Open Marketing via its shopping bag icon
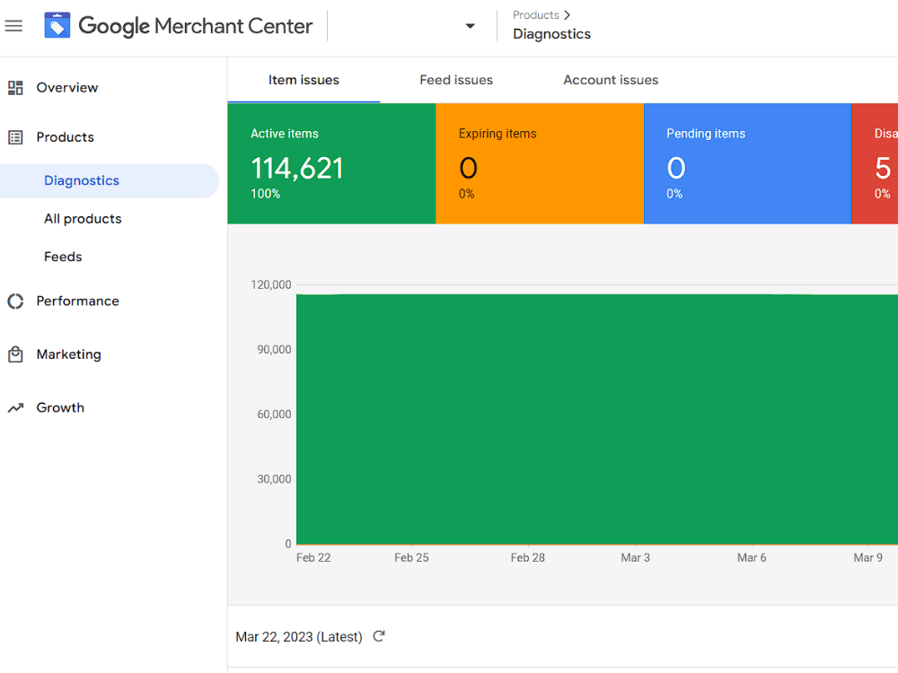Image resolution: width=898 pixels, height=673 pixels. pos(15,354)
